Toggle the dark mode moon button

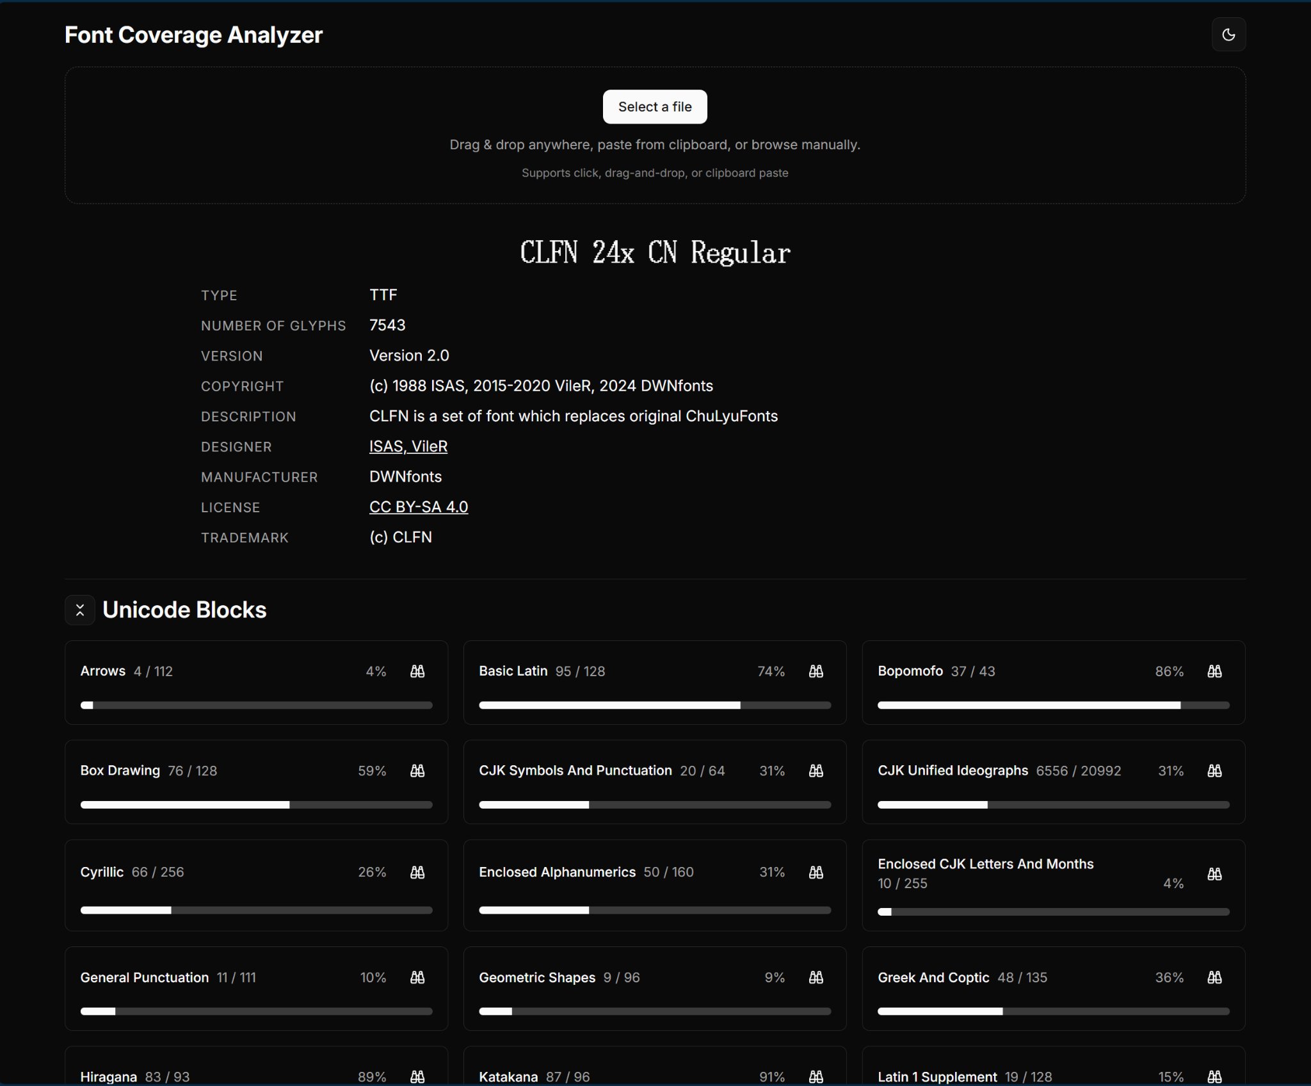[1228, 35]
